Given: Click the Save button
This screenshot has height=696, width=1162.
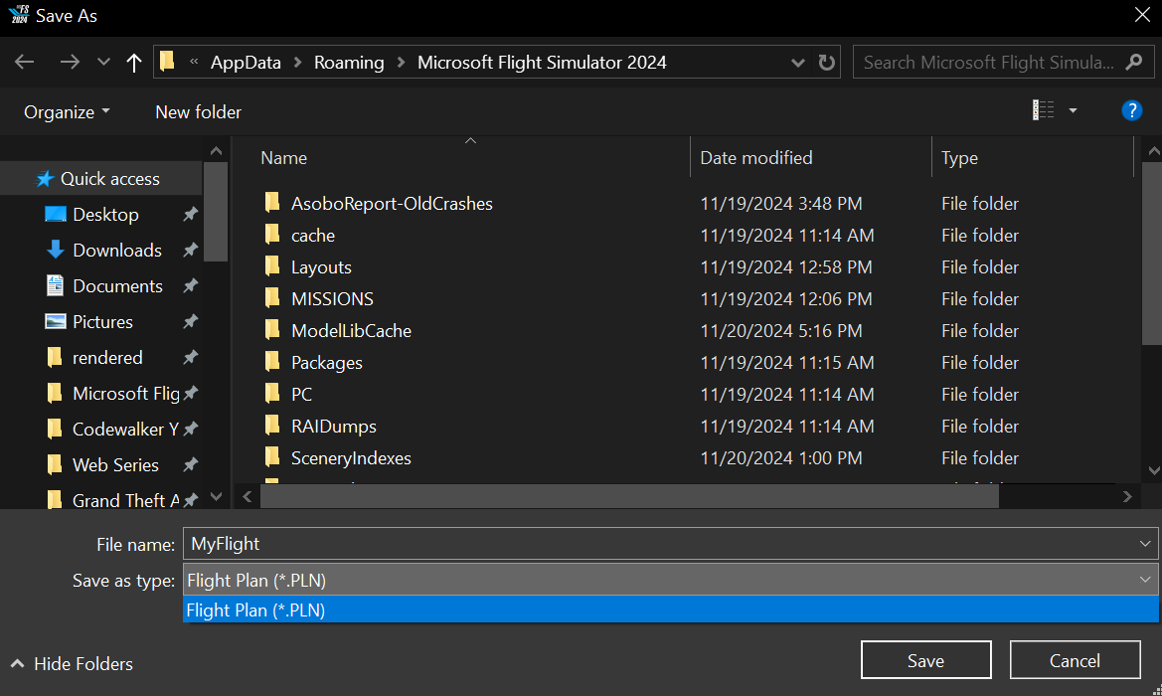Looking at the screenshot, I should click(x=925, y=660).
